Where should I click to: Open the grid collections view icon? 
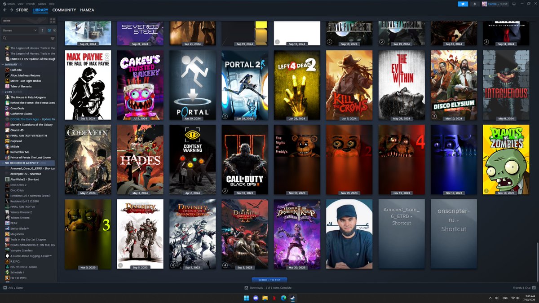[53, 21]
